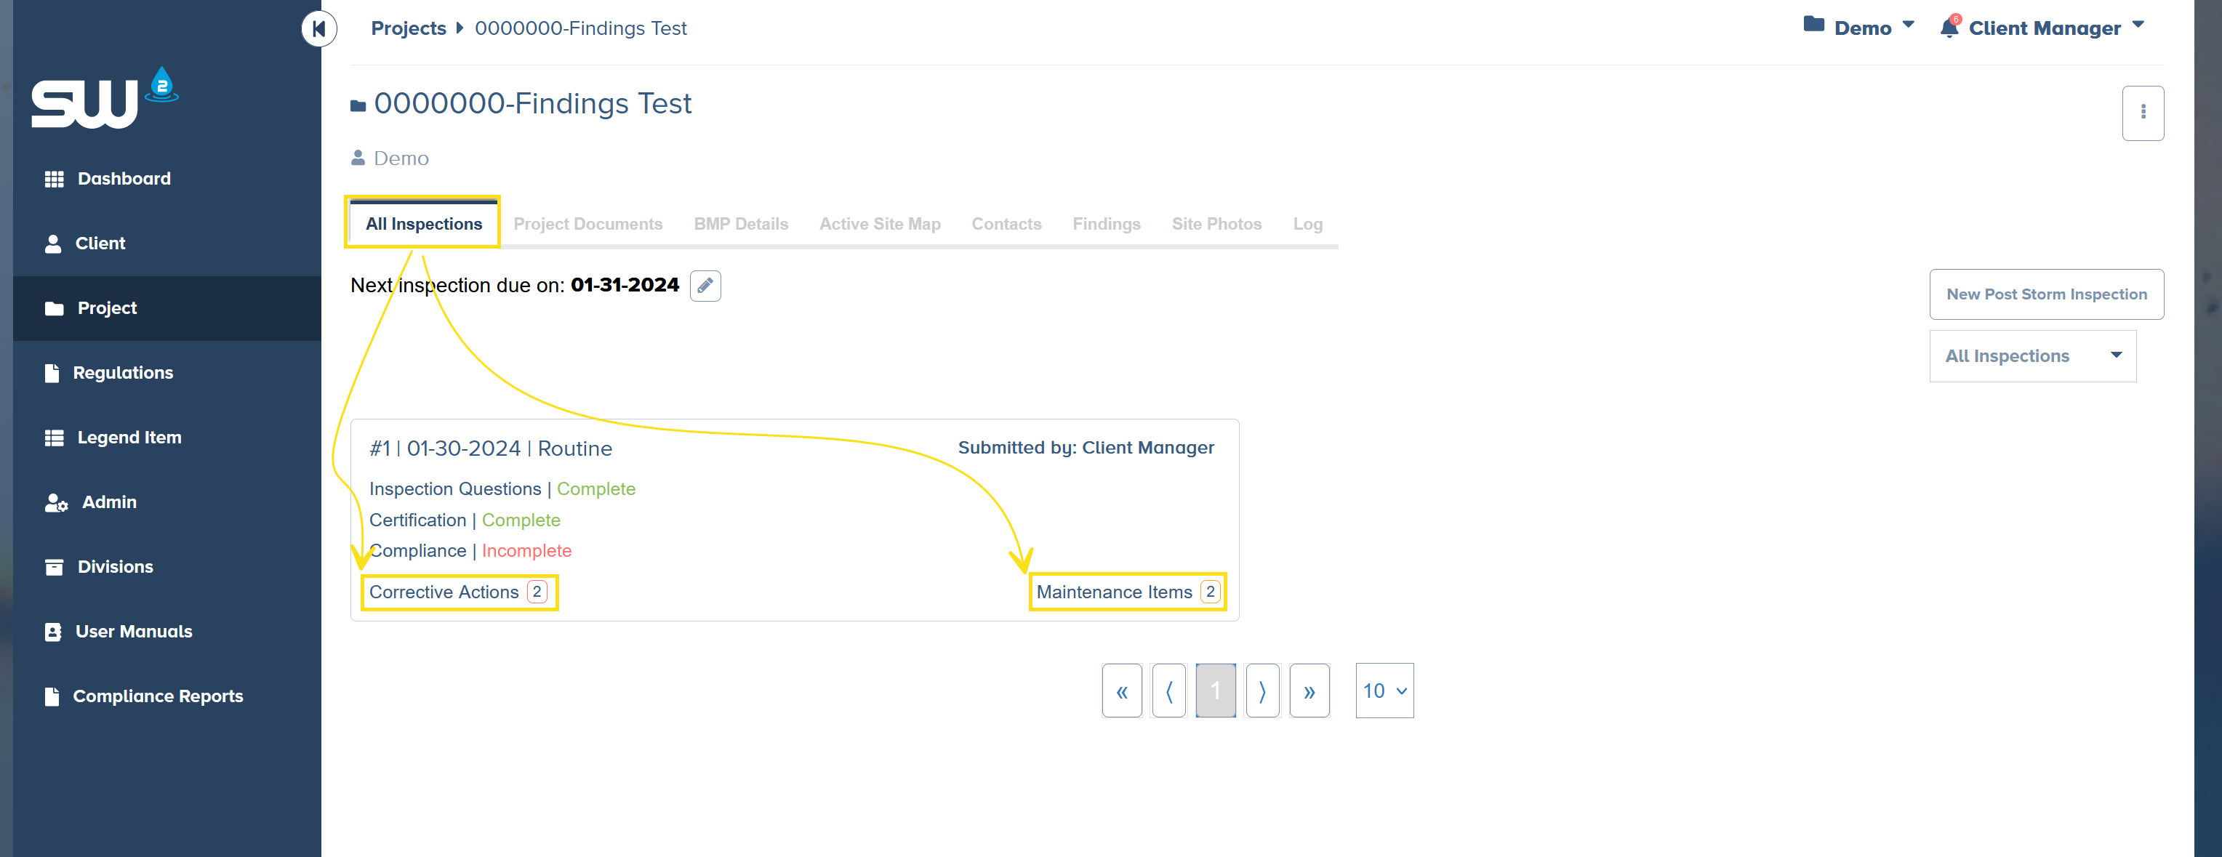Open Dashboard from the sidebar
This screenshot has height=857, width=2222.
(x=124, y=179)
